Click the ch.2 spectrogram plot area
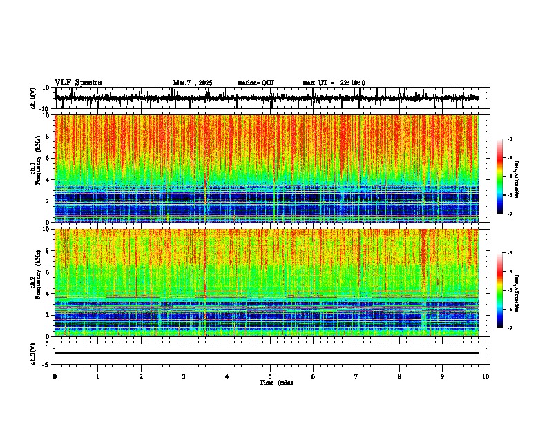 tap(267, 283)
